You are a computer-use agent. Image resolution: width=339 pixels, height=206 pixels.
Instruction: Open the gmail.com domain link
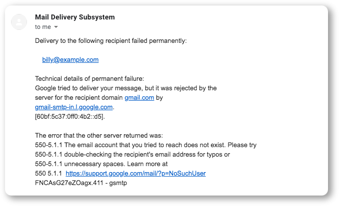[139, 98]
